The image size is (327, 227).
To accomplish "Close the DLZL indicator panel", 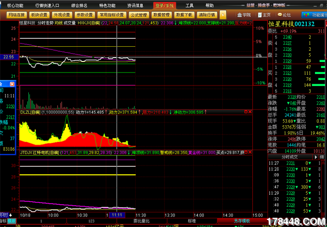I will click(250, 112).
